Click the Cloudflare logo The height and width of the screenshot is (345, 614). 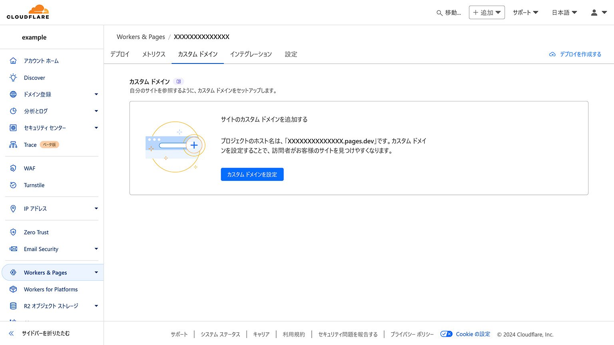pos(28,12)
